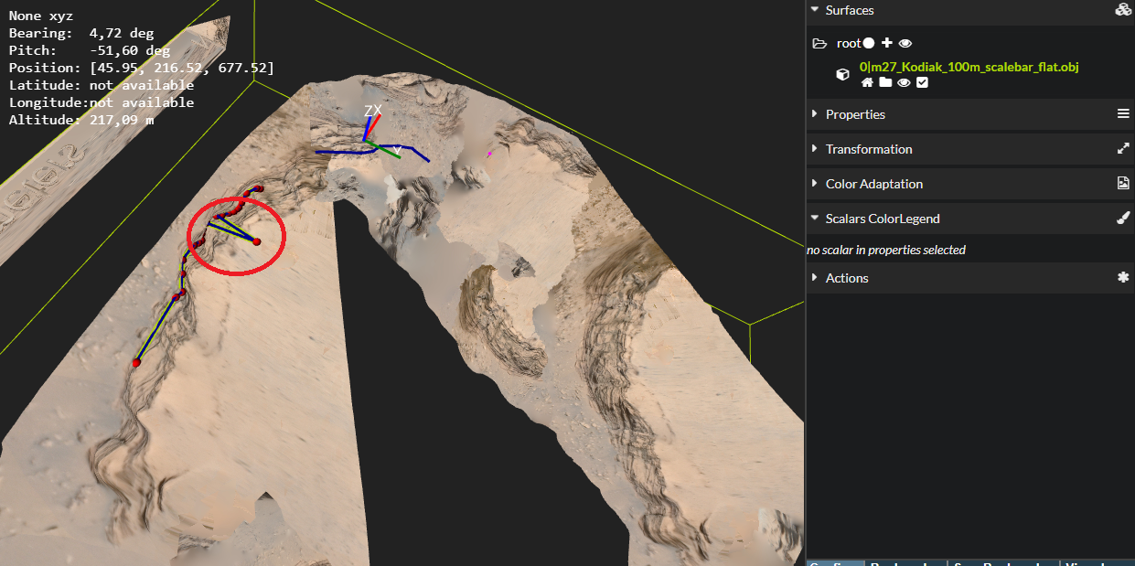The height and width of the screenshot is (566, 1135).
Task: Collapse the Surfaces section arrow
Action: tap(814, 10)
